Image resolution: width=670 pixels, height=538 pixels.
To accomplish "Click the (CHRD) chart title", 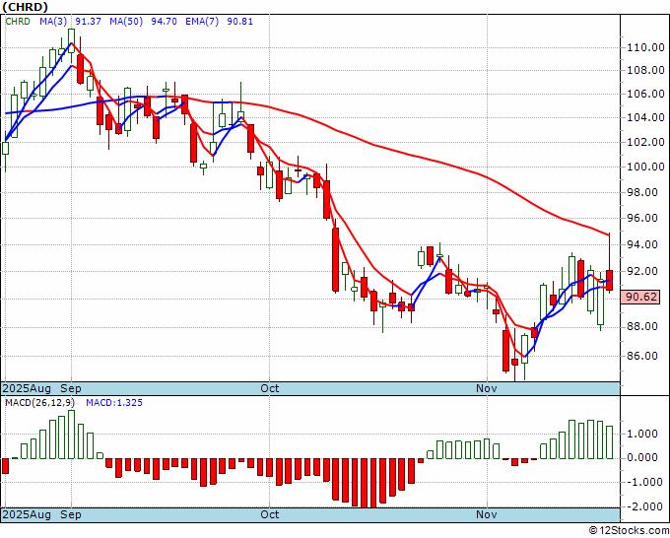I will (25, 7).
